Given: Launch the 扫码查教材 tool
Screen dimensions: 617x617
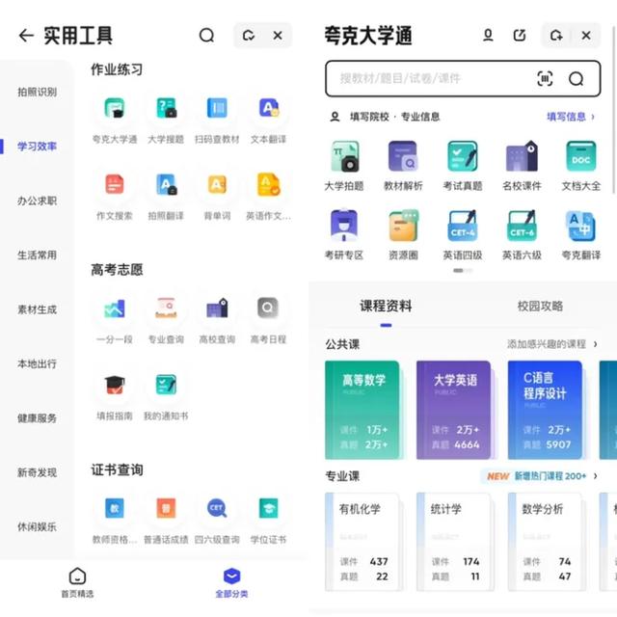Looking at the screenshot, I should tap(217, 108).
